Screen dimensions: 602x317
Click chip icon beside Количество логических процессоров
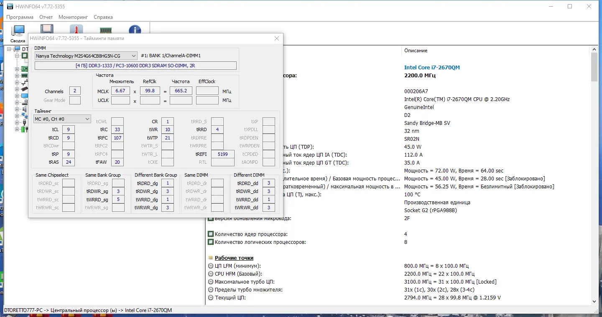[x=211, y=242]
